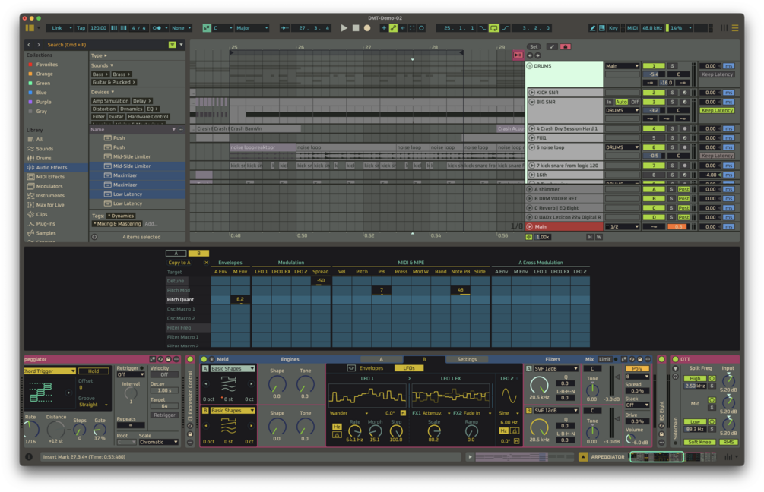Enable Key map mode
Image resolution: width=764 pixels, height=492 pixels.
coord(613,28)
